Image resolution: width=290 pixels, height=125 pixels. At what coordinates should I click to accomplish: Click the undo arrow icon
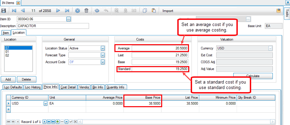coord(106,11)
